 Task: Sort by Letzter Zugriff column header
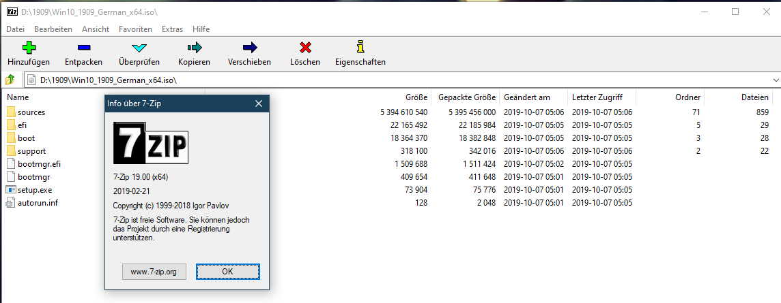point(597,97)
